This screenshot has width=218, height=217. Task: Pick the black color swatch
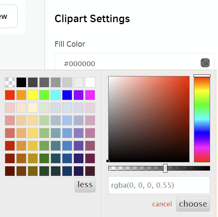[21, 82]
